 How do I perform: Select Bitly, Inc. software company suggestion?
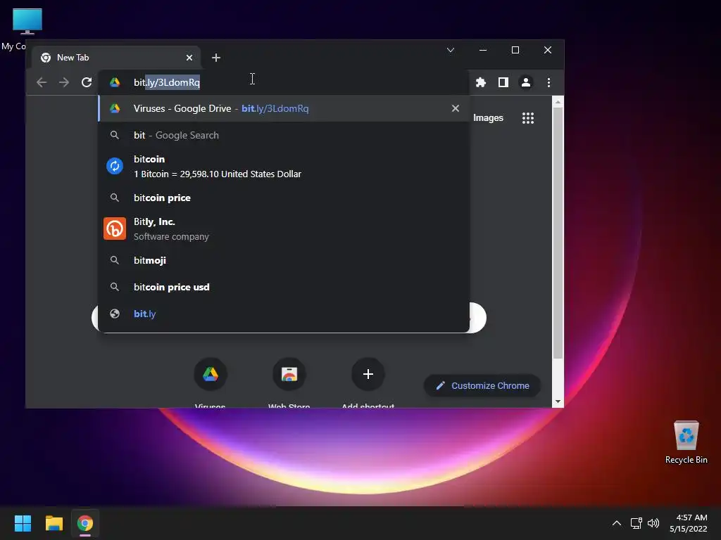pyautogui.click(x=284, y=229)
